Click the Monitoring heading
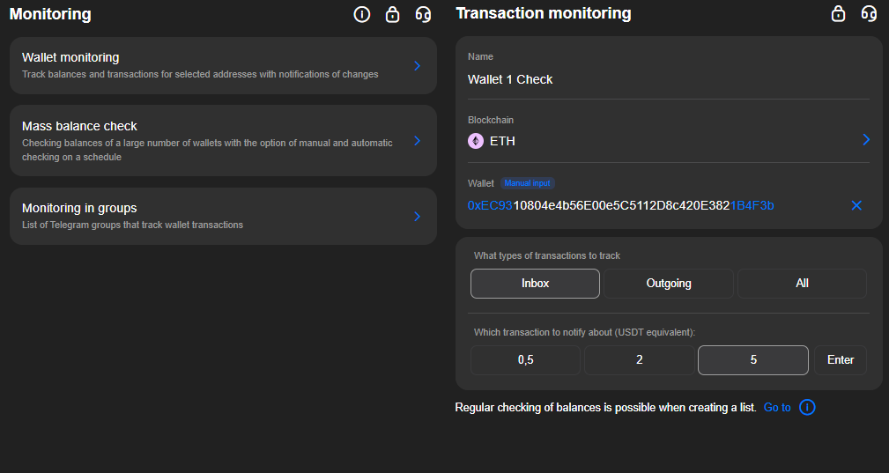Screen dimensions: 889x473 click(50, 14)
